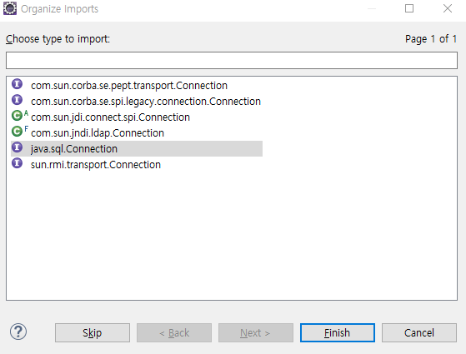This screenshot has width=466, height=354.
Task: Click the Finish button
Action: click(x=338, y=332)
